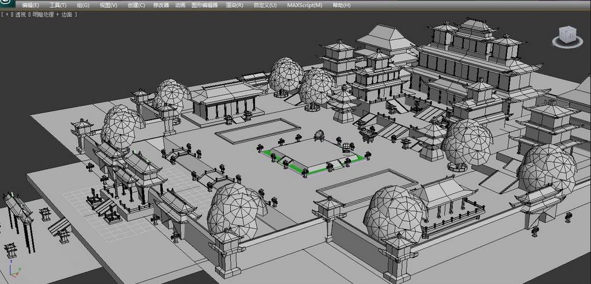This screenshot has width=591, height=284.
Task: Open the 编辑(E) menu
Action: pos(30,5)
